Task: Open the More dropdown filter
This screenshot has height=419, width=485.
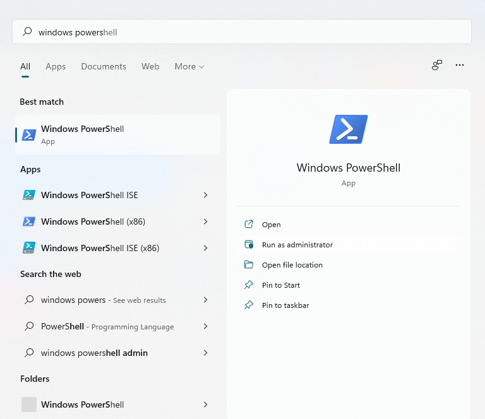Action: (x=189, y=66)
